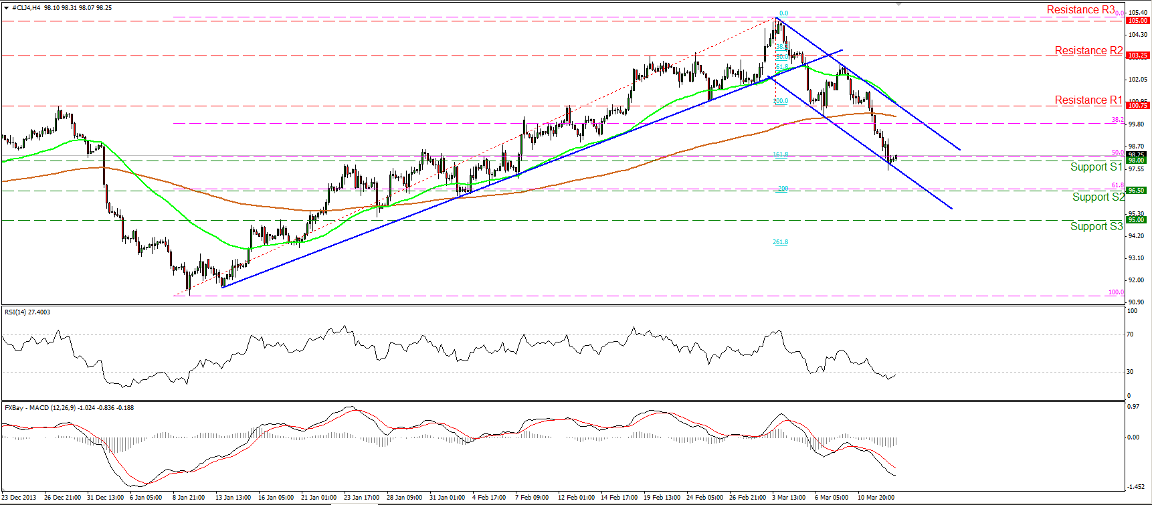Image resolution: width=1152 pixels, height=505 pixels.
Task: Click the Resistance R2 label
Action: [x=1088, y=51]
